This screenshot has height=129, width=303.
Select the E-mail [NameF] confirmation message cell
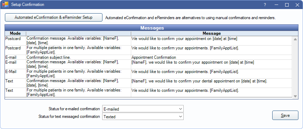click(x=212, y=64)
